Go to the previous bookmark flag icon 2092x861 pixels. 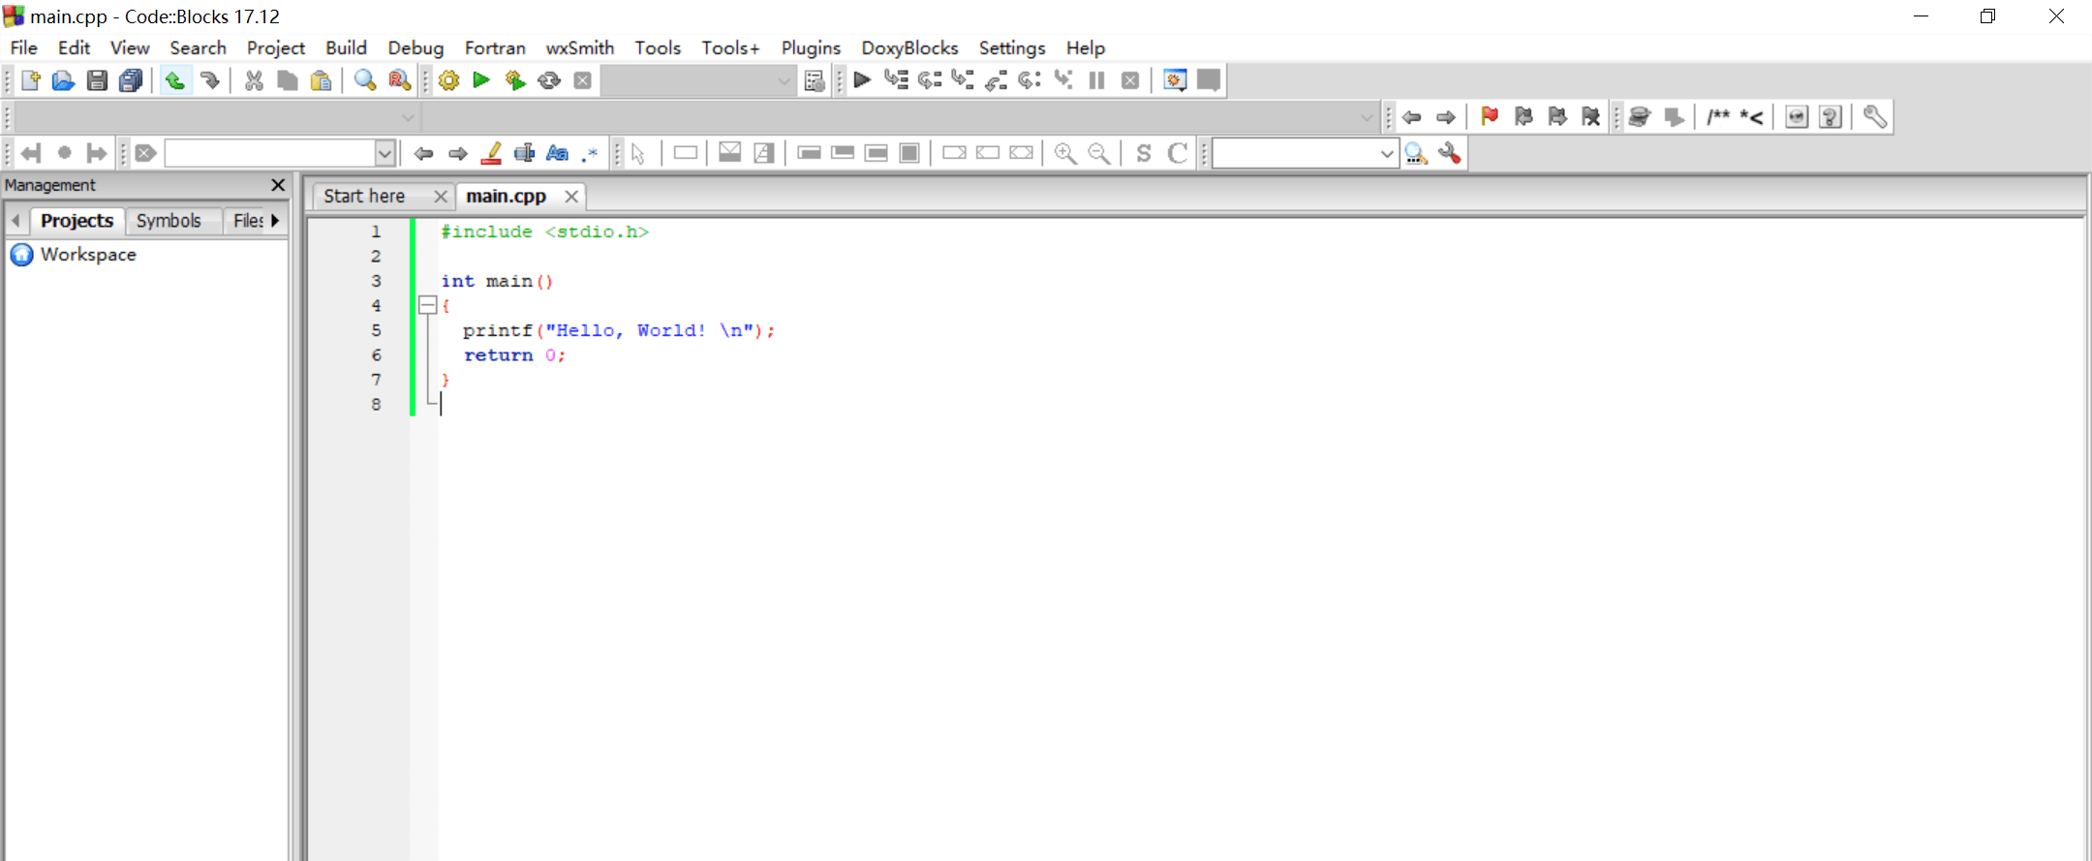pyautogui.click(x=1523, y=116)
